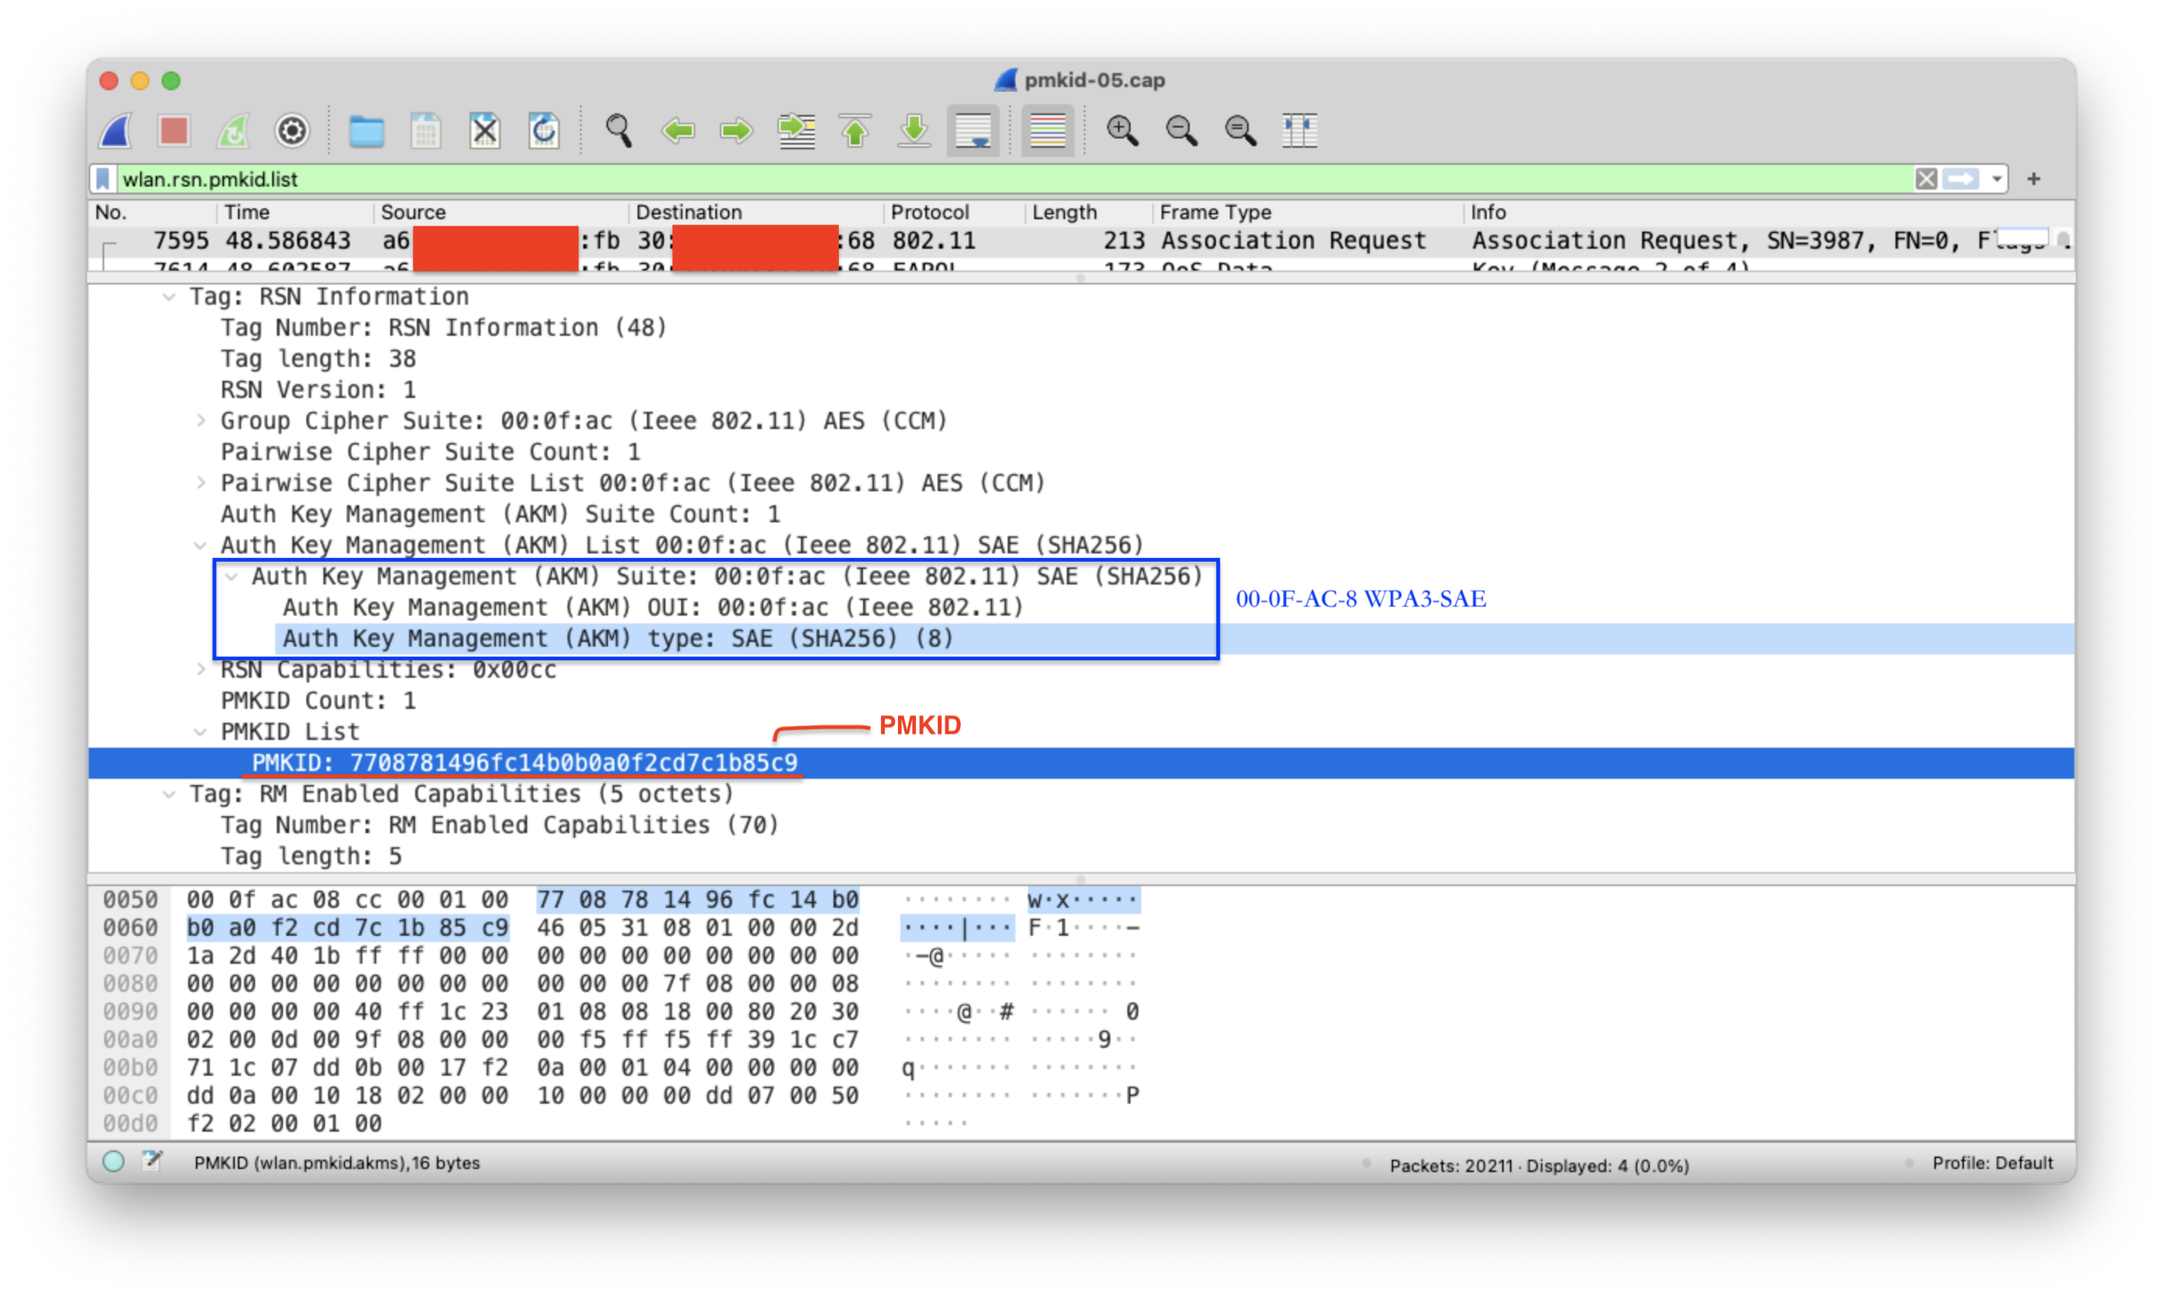
Task: Open capture options gear icon
Action: pyautogui.click(x=292, y=131)
